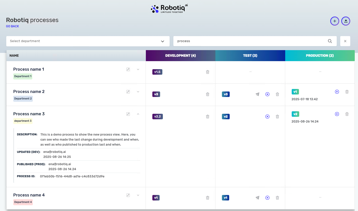This screenshot has width=358, height=211.
Task: Click the Production (2) column header
Action: pyautogui.click(x=320, y=56)
